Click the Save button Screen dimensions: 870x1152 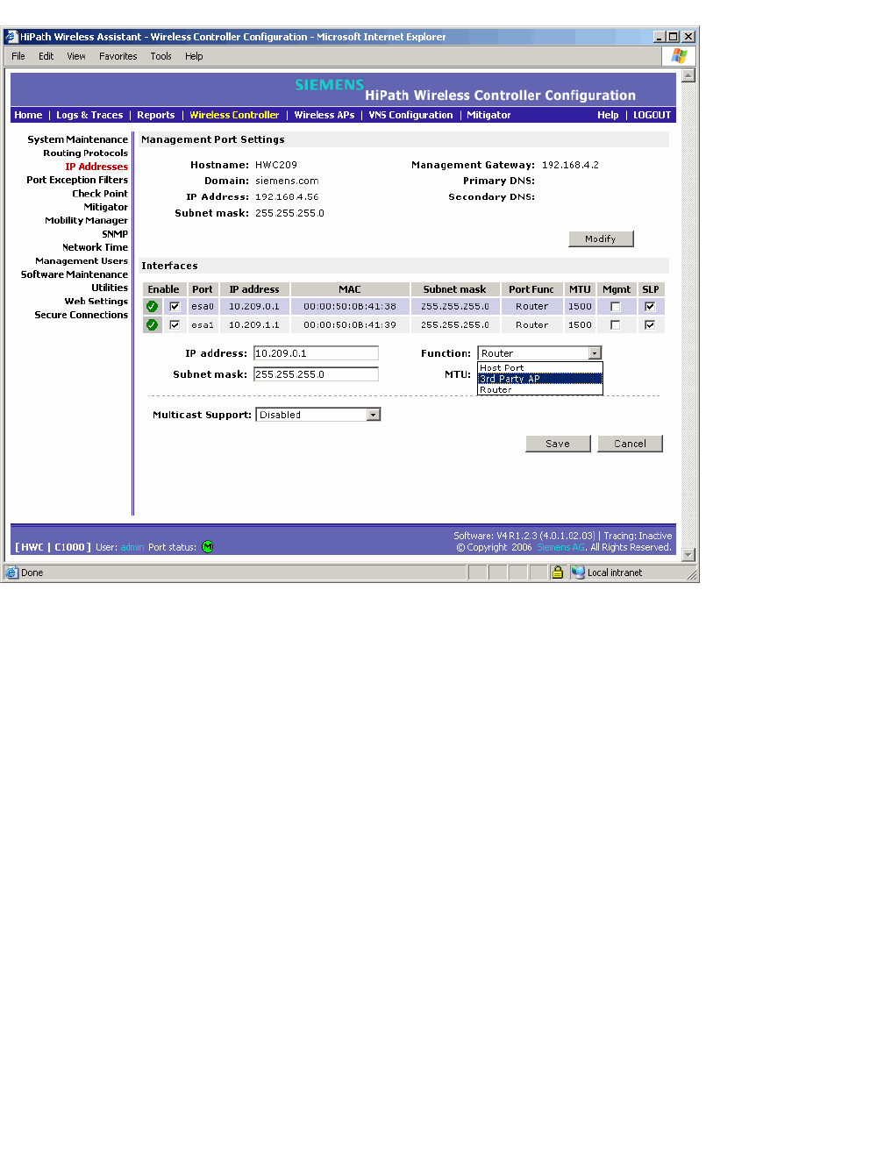[558, 444]
